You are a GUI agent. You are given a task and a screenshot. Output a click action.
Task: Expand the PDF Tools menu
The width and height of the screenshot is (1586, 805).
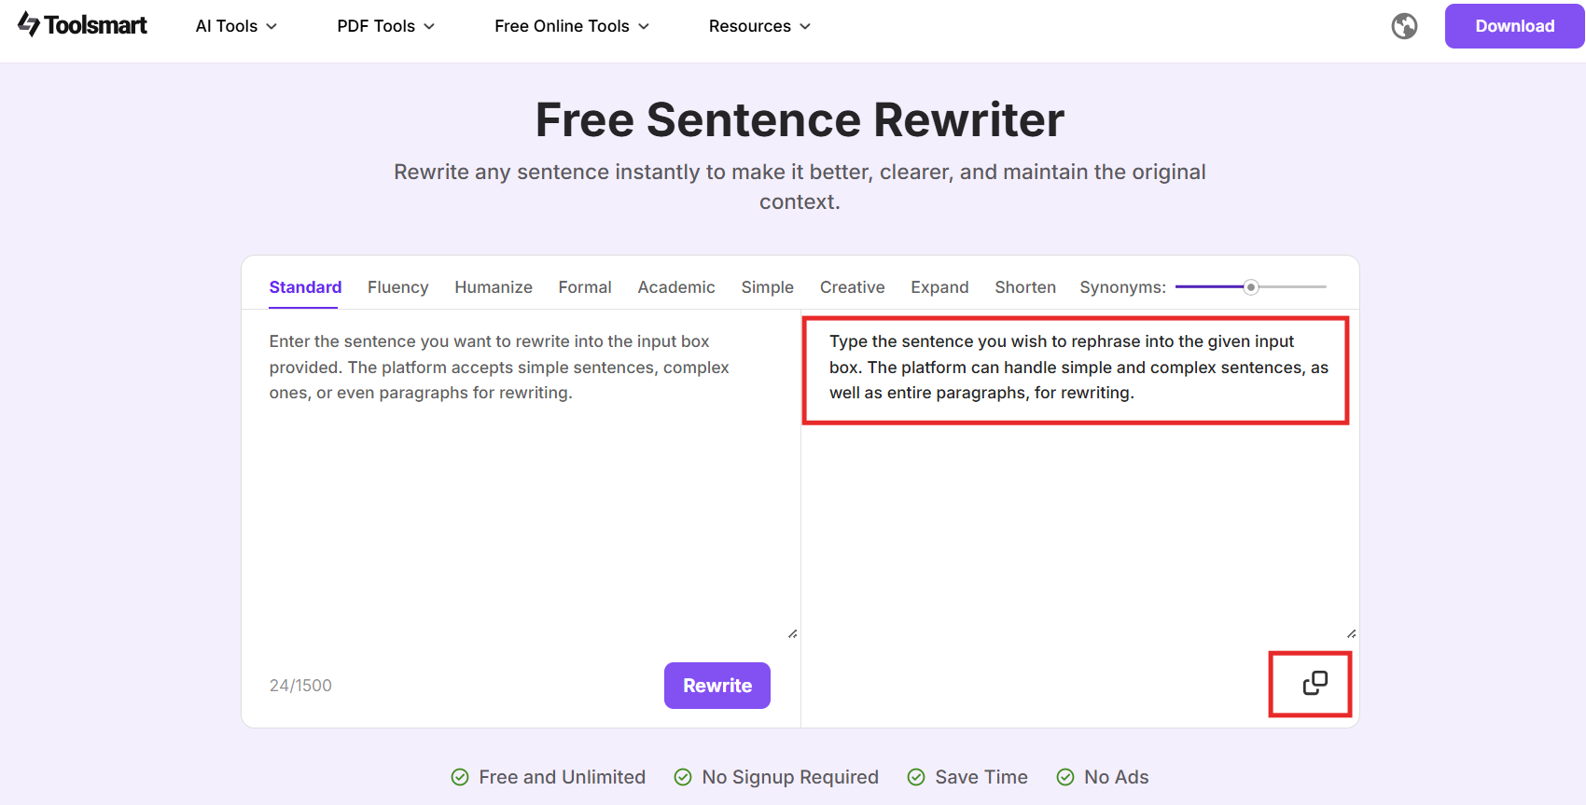[385, 26]
